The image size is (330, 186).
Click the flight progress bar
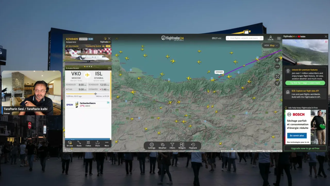(88, 94)
